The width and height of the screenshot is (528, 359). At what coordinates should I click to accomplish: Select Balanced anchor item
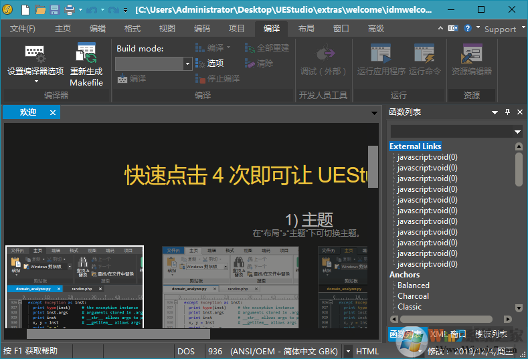point(414,285)
